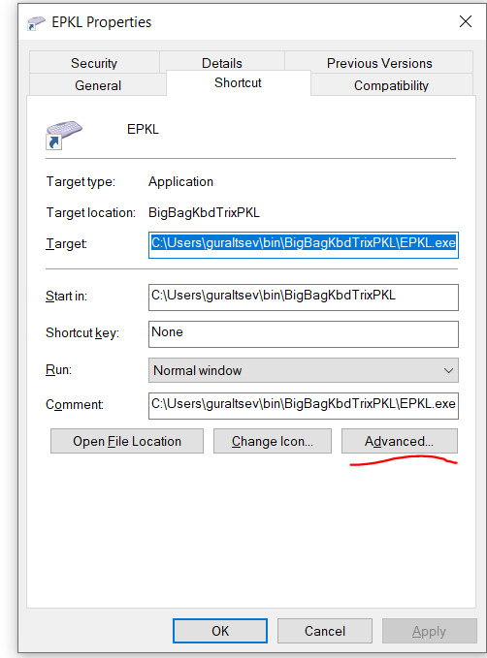The image size is (487, 658).
Task: Open the Run window mode dropdown
Action: [x=304, y=370]
